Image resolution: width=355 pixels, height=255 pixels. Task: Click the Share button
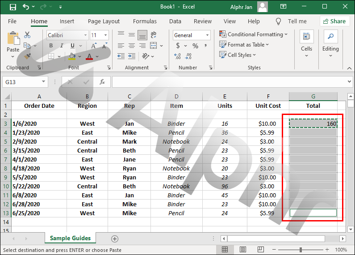coord(334,21)
